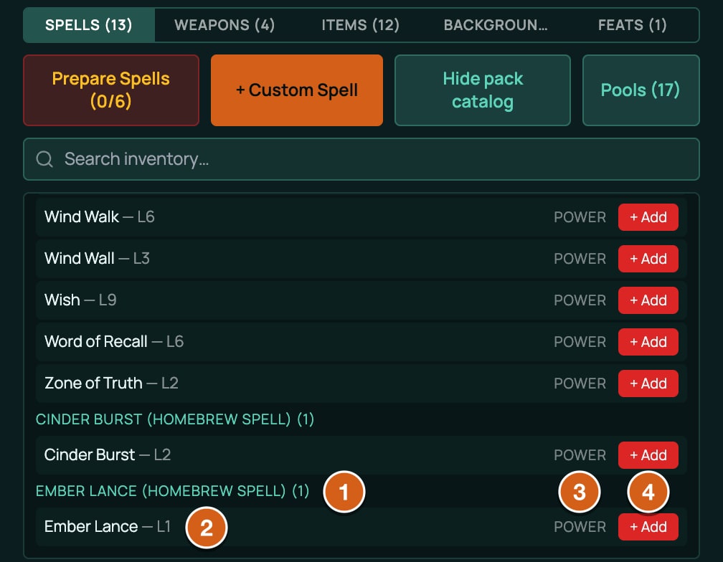Click Prepare Spells (0/6) button
The image size is (723, 562).
pos(111,90)
